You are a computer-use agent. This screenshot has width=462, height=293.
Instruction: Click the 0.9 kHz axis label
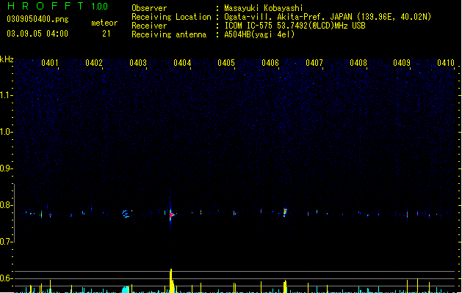(x=6, y=168)
